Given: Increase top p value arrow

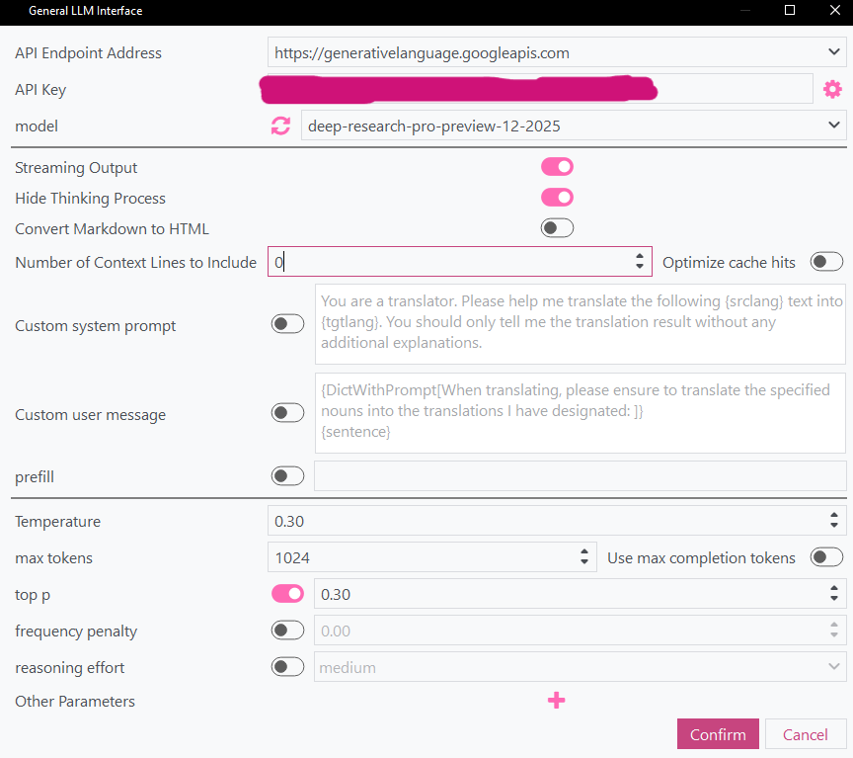Looking at the screenshot, I should coord(834,588).
